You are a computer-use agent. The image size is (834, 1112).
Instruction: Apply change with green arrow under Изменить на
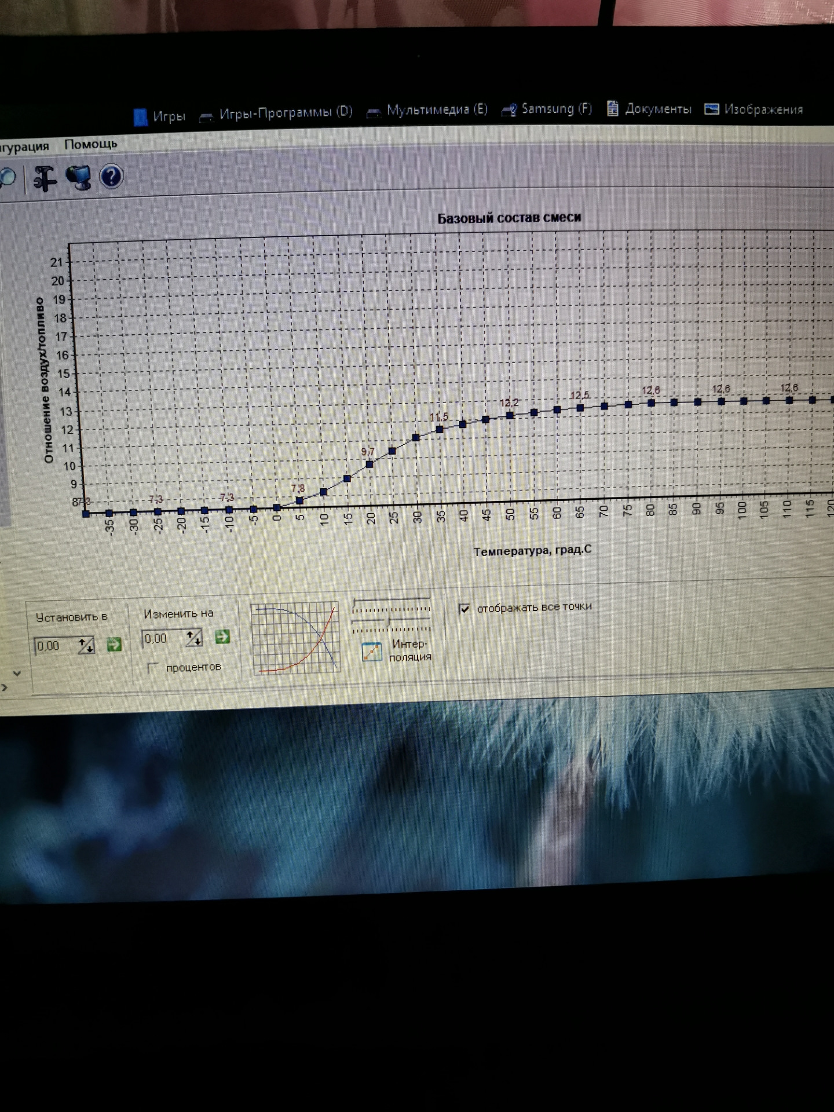coord(222,637)
